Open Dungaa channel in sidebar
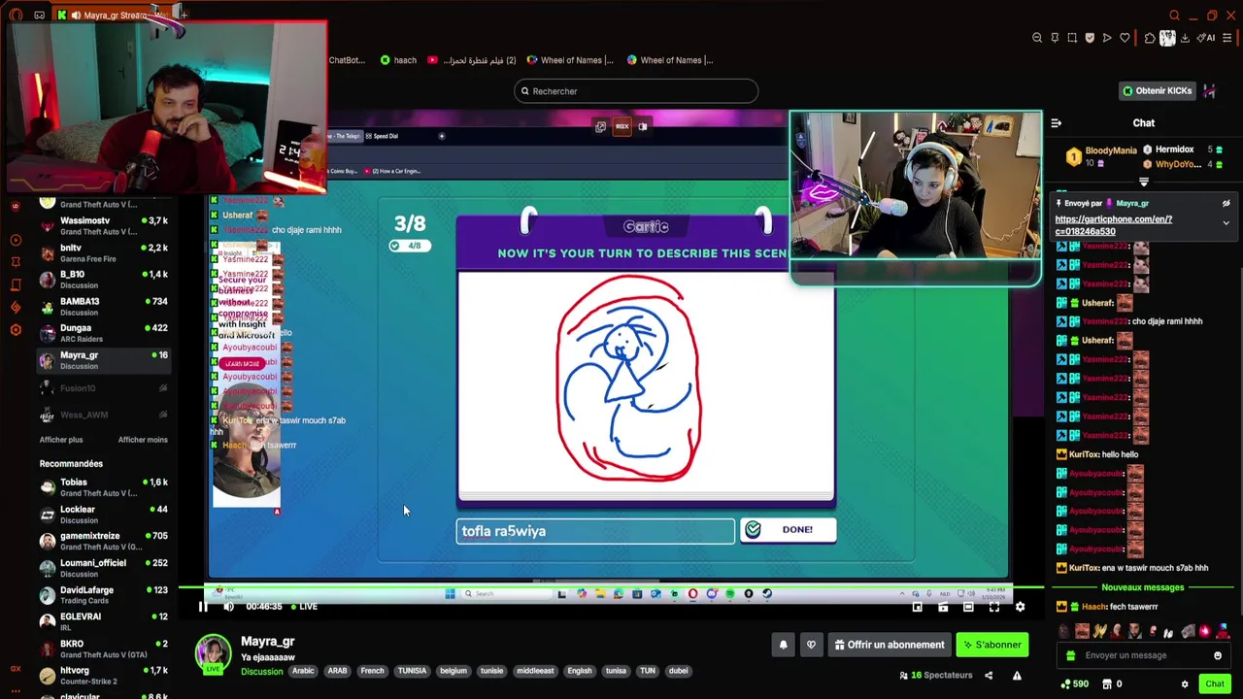 (103, 333)
